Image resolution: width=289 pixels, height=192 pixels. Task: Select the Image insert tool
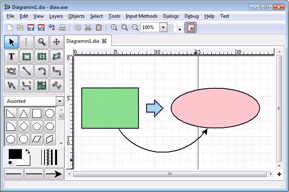coord(42,86)
